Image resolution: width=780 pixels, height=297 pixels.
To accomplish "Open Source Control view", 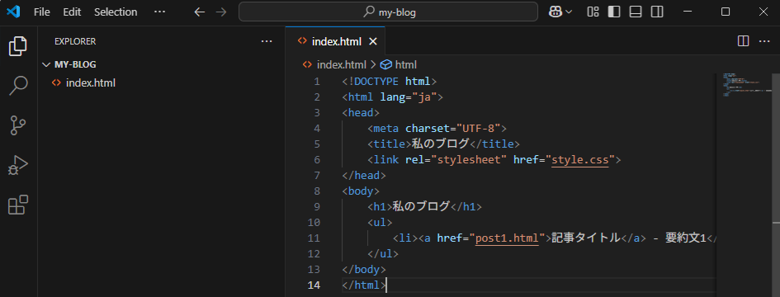I will pos(18,125).
